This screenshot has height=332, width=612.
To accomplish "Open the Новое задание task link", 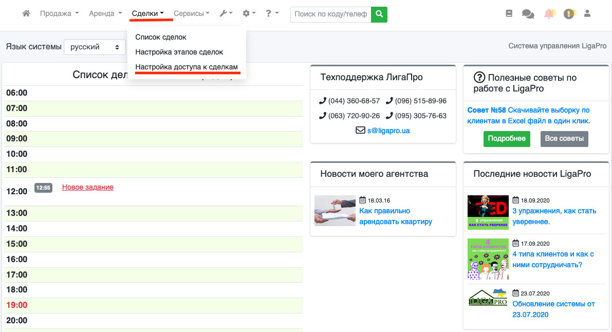I will point(88,188).
